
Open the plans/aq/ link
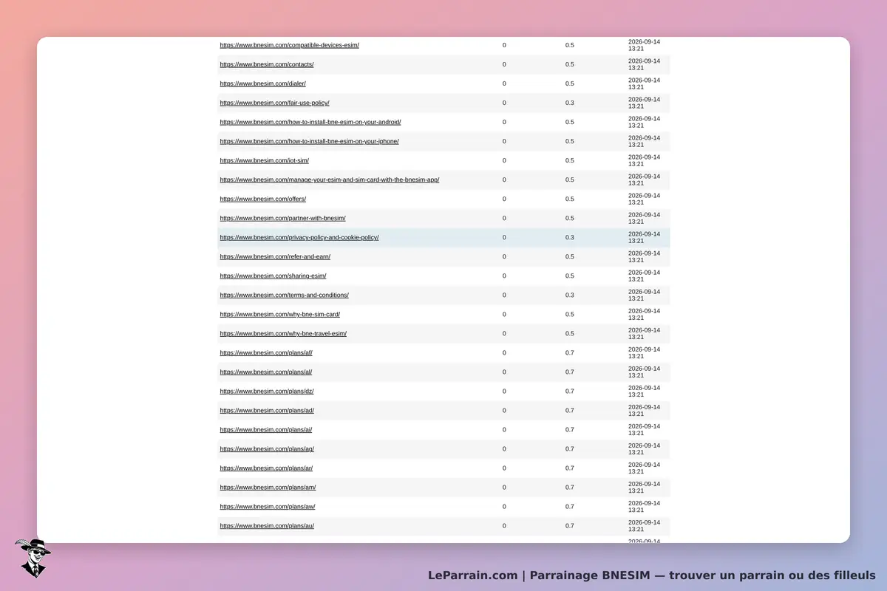(267, 448)
